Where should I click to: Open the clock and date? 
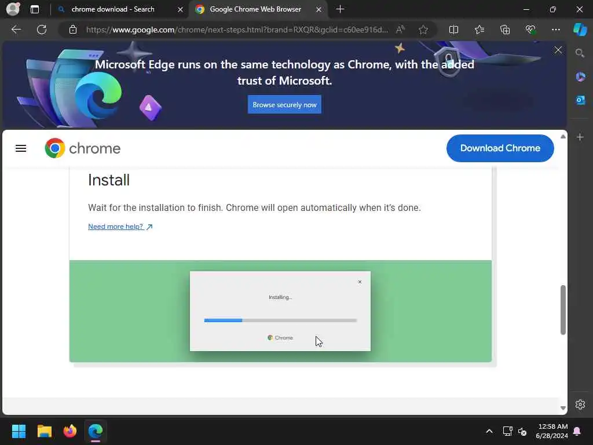[x=552, y=431]
